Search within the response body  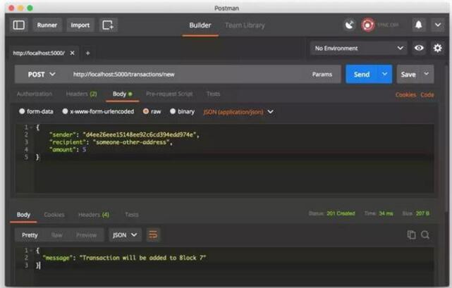425,234
